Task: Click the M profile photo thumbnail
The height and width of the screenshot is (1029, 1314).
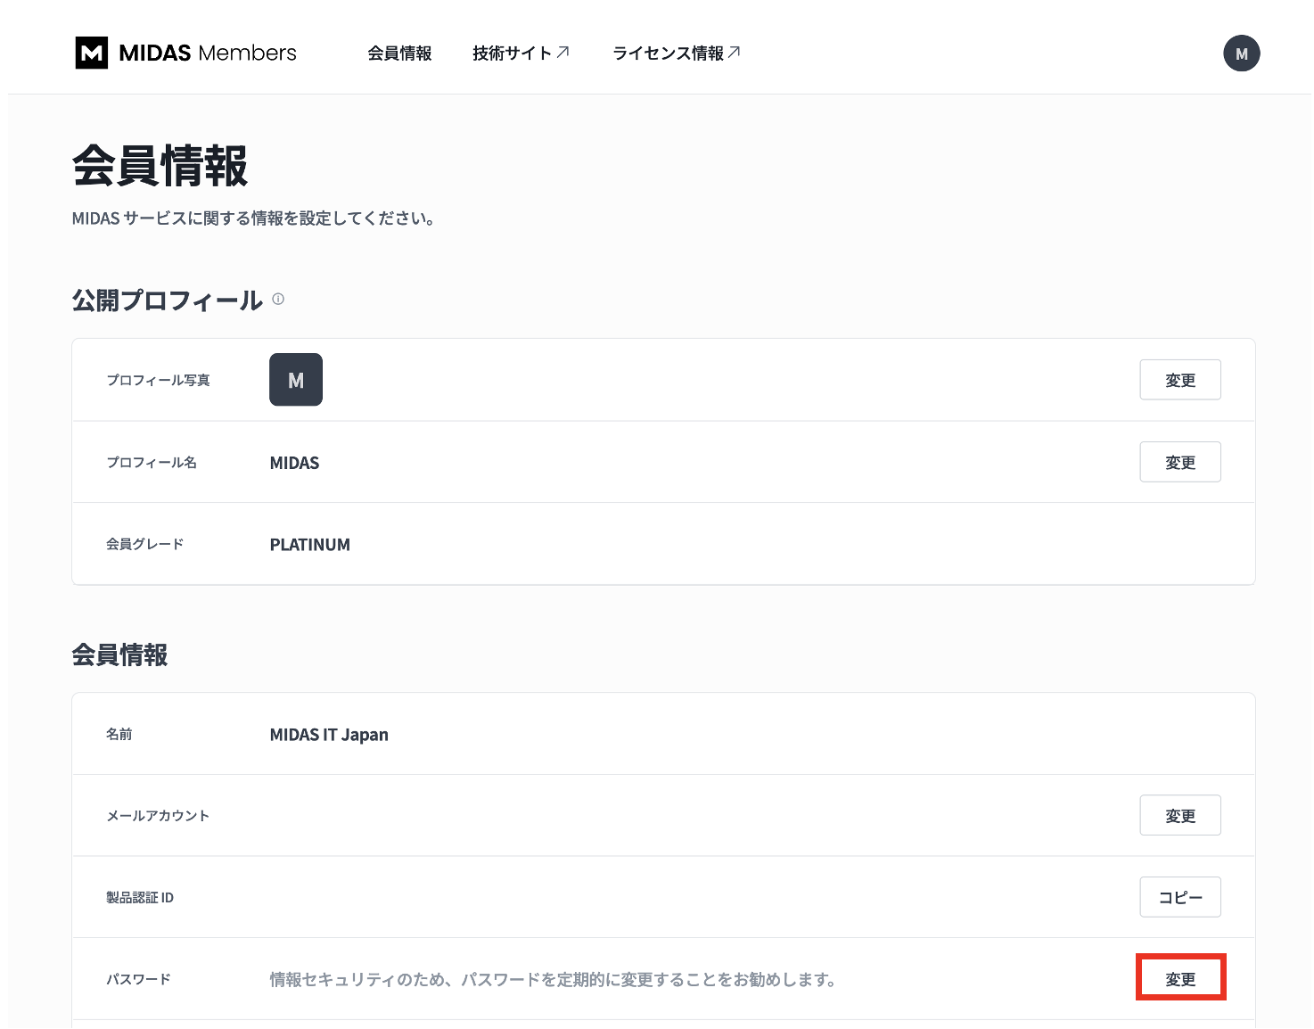Action: [296, 380]
